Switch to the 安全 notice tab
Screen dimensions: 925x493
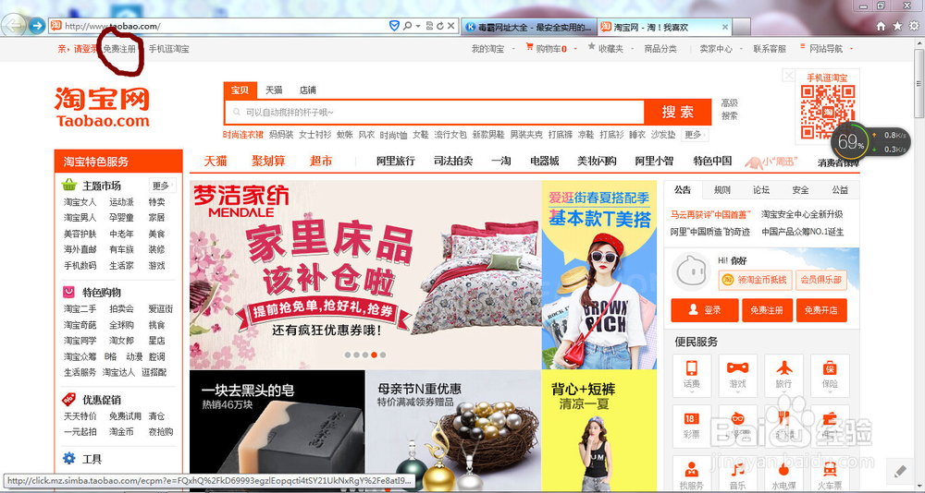[x=800, y=190]
